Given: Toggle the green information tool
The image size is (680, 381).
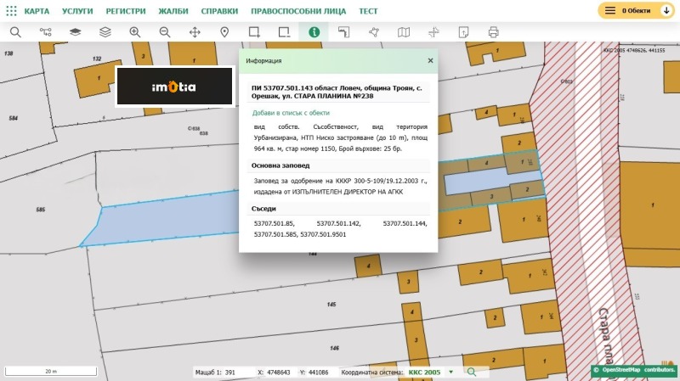Looking at the screenshot, I should (314, 32).
